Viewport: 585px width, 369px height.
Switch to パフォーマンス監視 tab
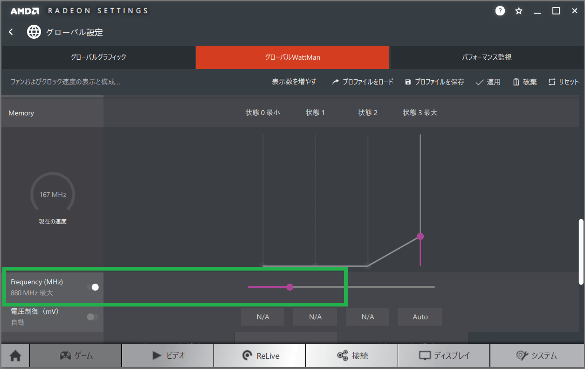pyautogui.click(x=487, y=57)
